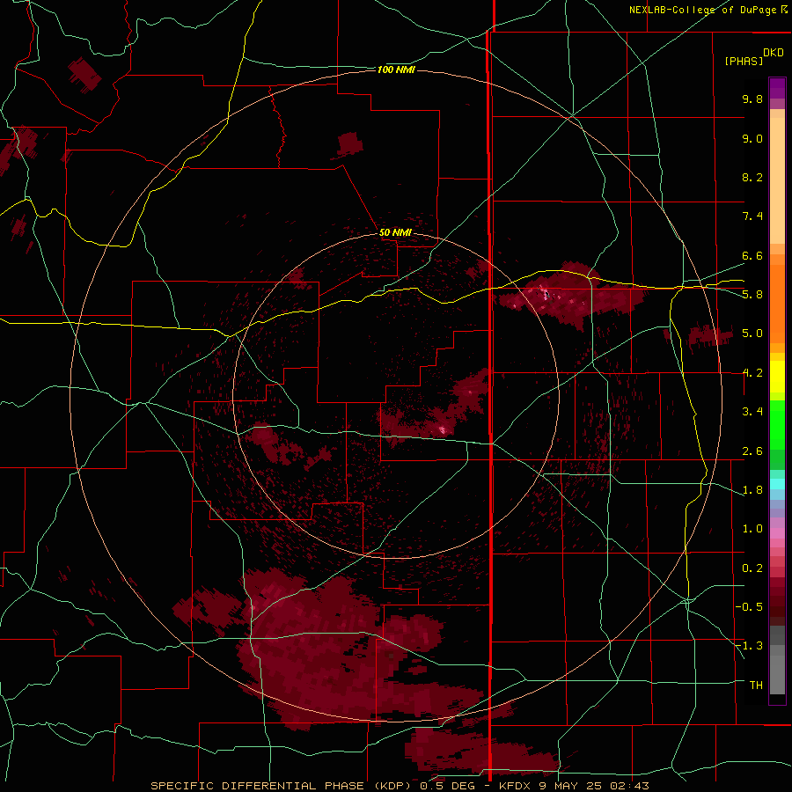The image size is (792, 792).
Task: Click the 9.8 scale value
Action: point(752,99)
